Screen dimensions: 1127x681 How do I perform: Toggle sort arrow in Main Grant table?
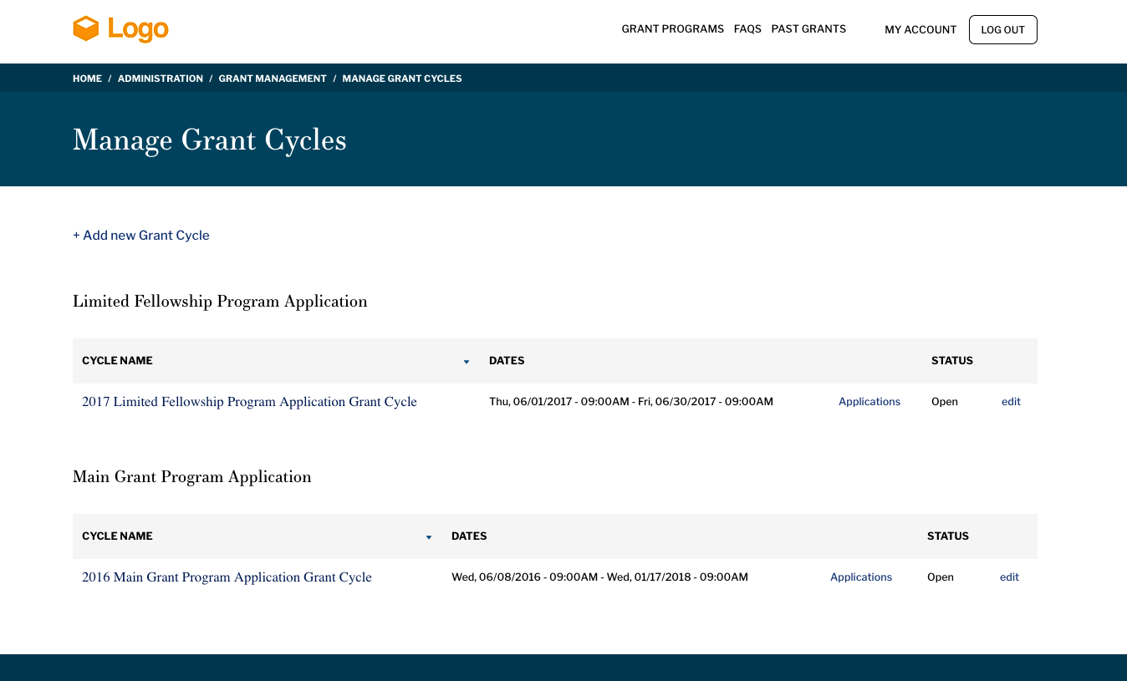pyautogui.click(x=429, y=537)
